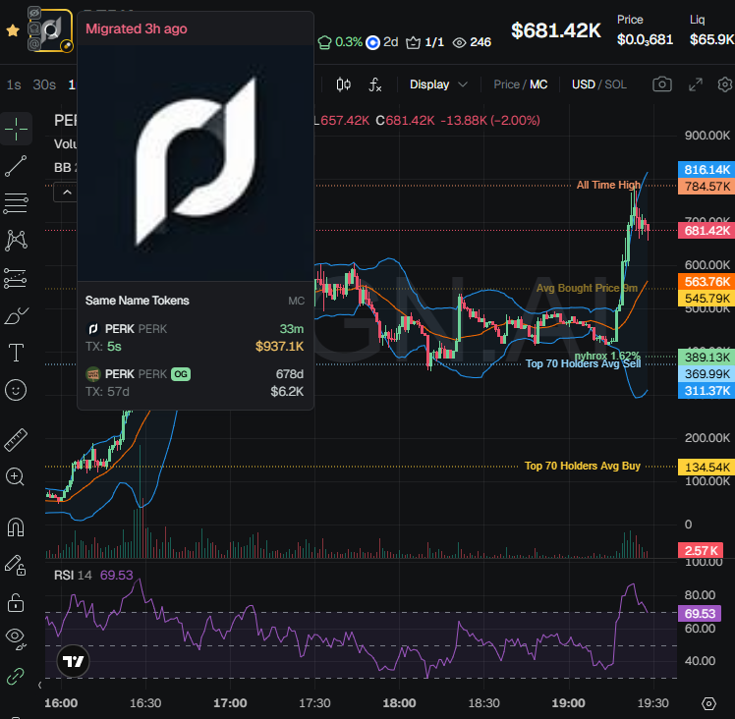Collapse the indicator legend chevron
Image resolution: width=735 pixels, height=719 pixels.
[67, 193]
